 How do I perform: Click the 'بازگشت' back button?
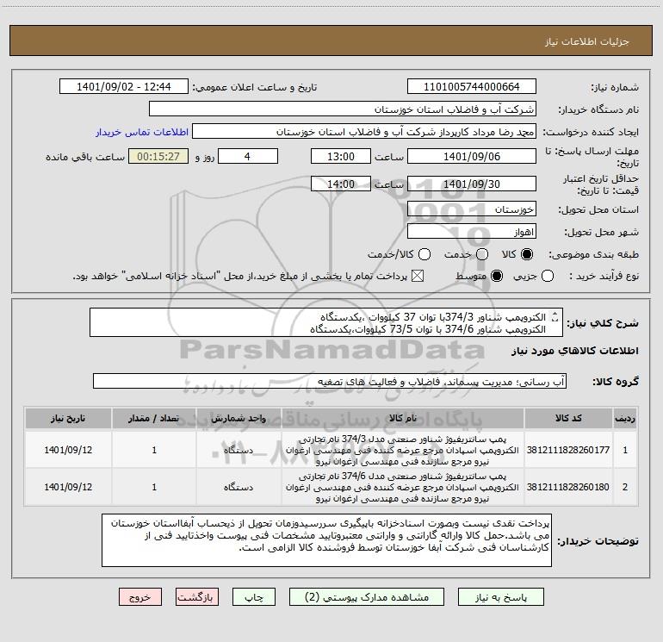coord(197,596)
